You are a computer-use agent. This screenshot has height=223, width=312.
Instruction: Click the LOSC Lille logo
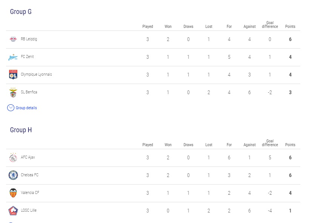coord(13,211)
